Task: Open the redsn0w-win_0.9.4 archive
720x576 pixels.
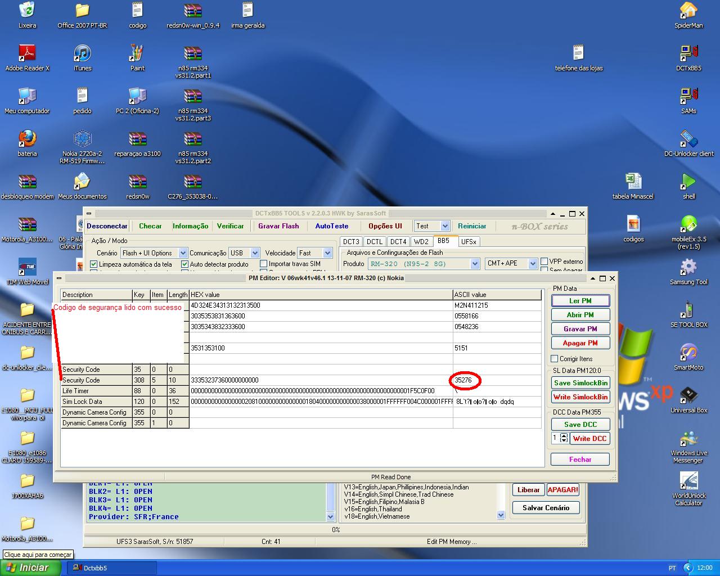Action: 193,15
